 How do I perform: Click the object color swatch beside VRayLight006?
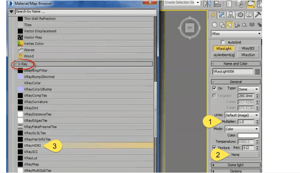pos(257,72)
